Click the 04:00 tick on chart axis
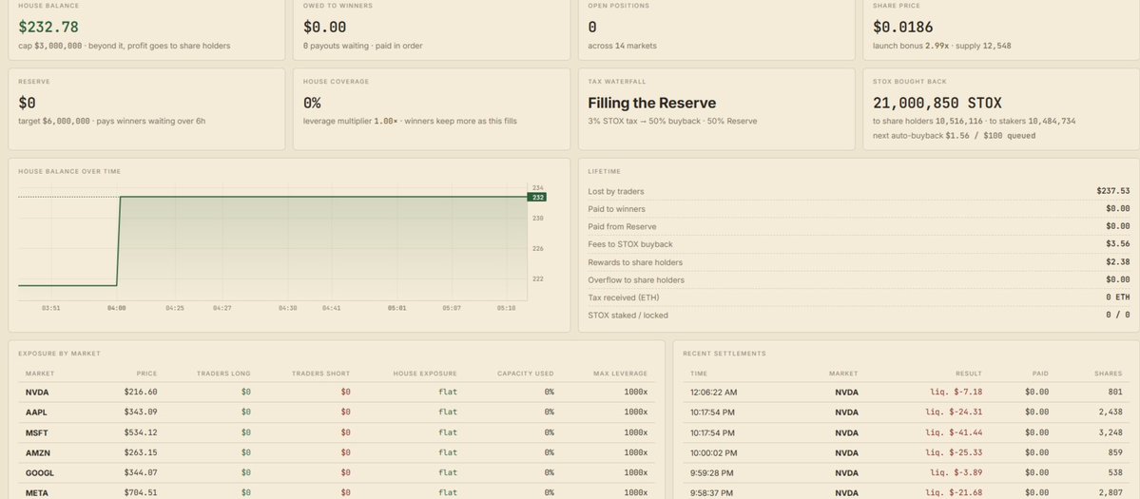This screenshot has height=499, width=1140. tap(116, 308)
